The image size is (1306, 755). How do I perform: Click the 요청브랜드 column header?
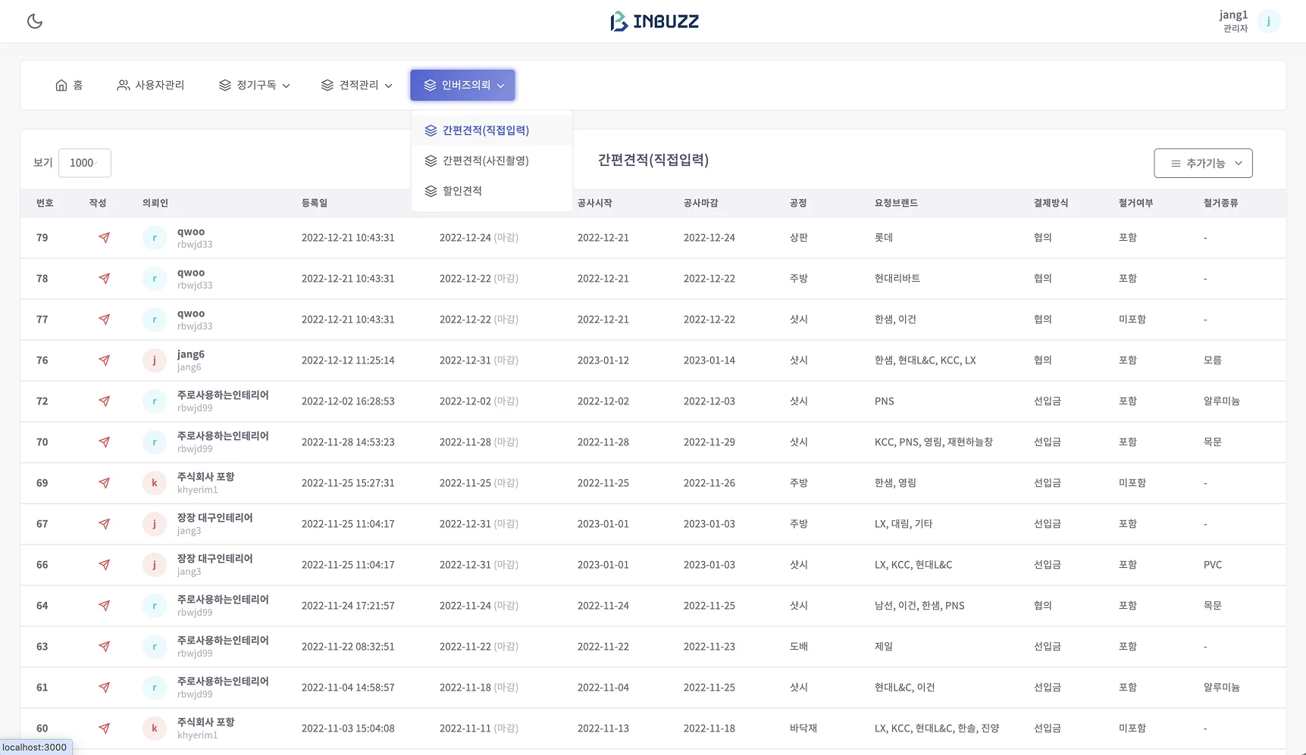pos(896,203)
